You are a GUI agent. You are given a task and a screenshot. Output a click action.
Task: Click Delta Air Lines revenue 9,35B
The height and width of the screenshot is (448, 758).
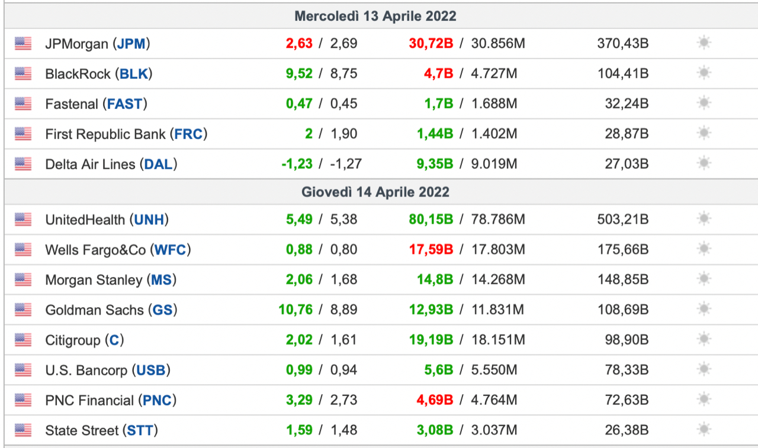[435, 165]
